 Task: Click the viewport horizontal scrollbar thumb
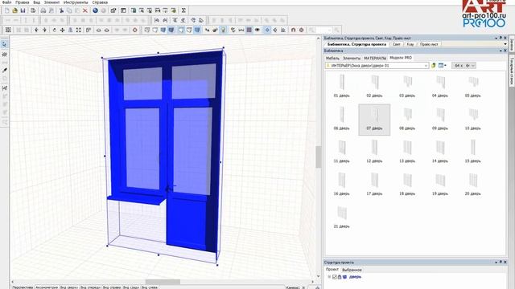coord(163,282)
